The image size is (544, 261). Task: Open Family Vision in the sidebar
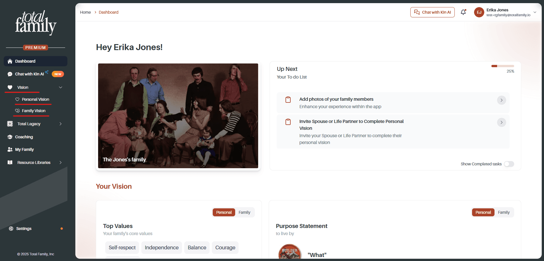34,111
